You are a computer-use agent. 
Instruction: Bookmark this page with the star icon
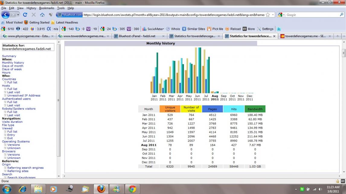click(268, 15)
